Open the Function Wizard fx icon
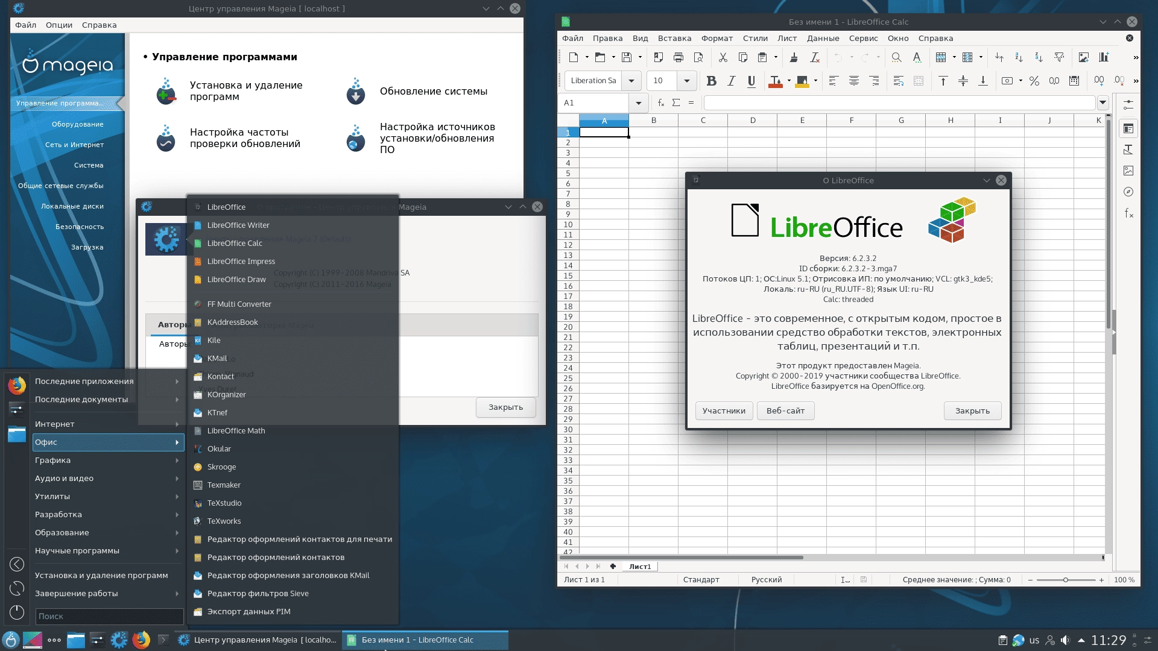Image resolution: width=1158 pixels, height=651 pixels. click(661, 103)
